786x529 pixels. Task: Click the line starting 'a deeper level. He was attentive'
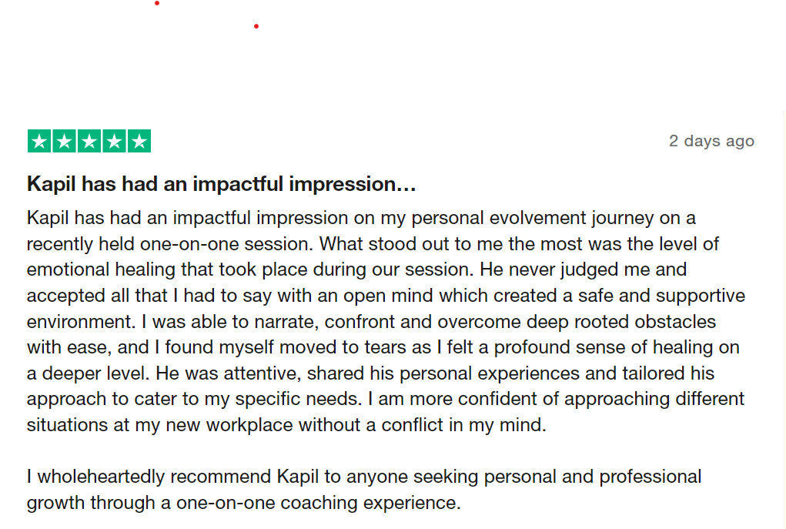(x=371, y=373)
